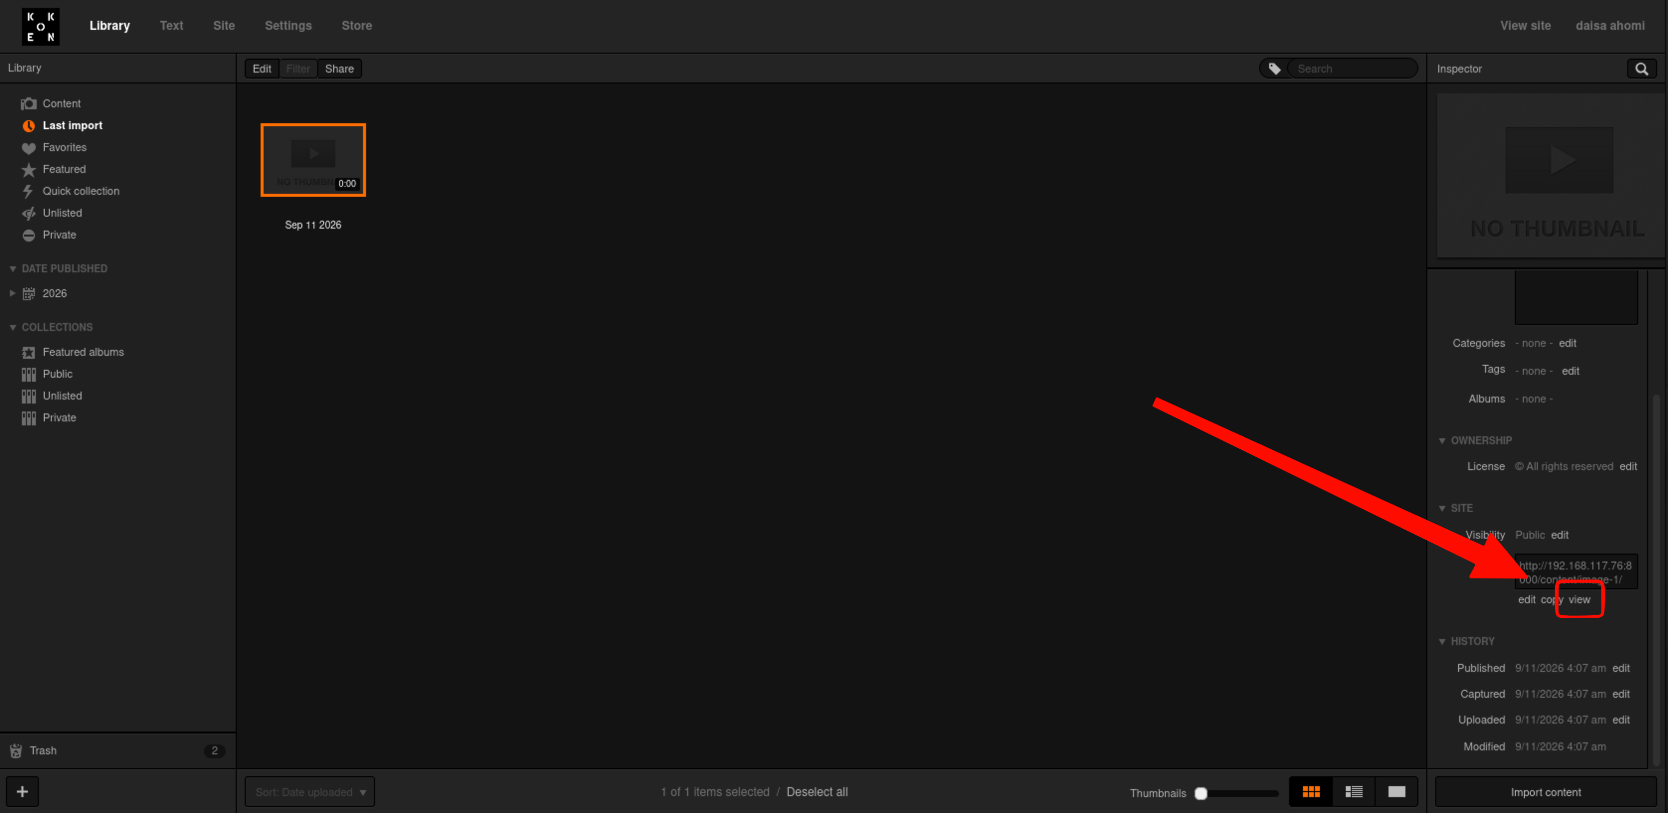The height and width of the screenshot is (813, 1668).
Task: Open the Content camera icon
Action: [x=28, y=103]
